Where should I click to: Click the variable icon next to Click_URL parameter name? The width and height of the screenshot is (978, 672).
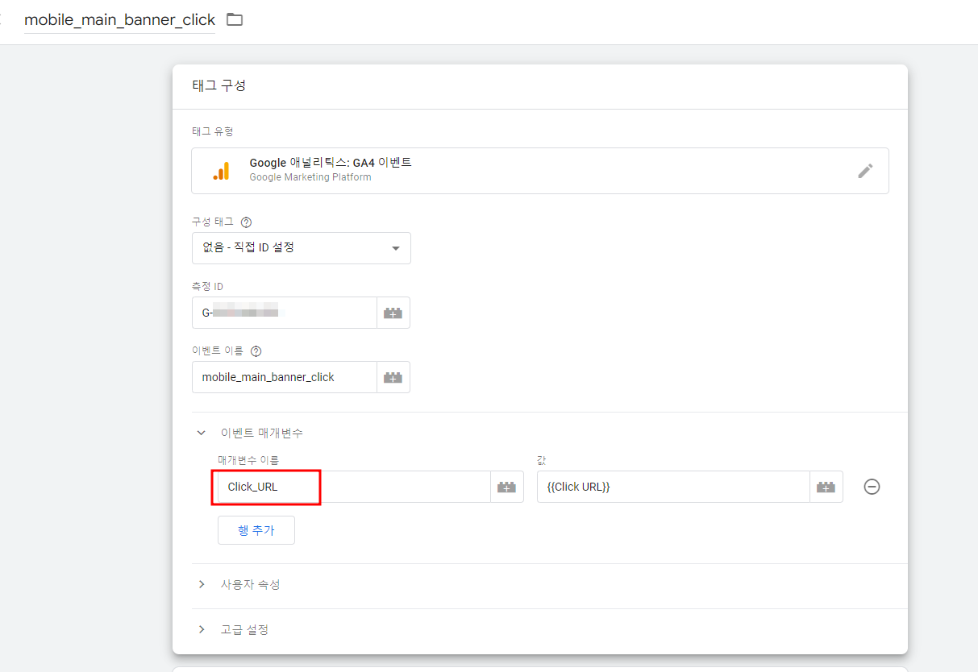click(x=506, y=487)
